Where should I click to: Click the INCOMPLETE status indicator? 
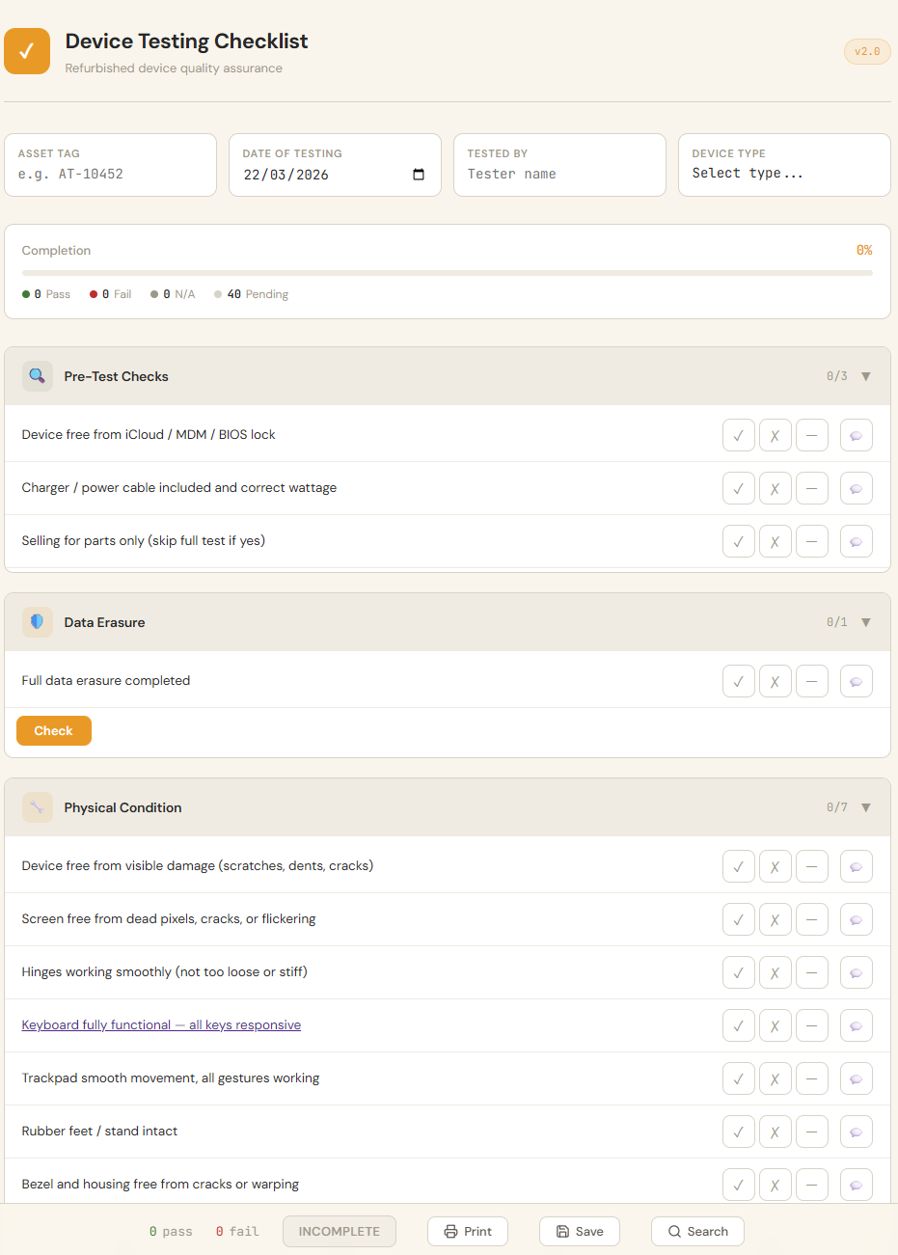[x=339, y=1231]
